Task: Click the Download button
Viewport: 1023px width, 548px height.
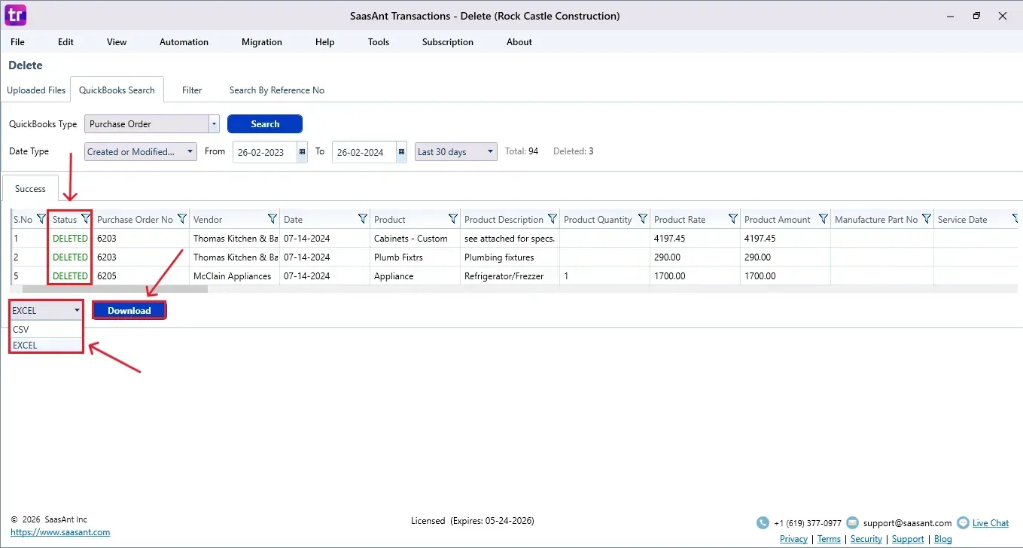Action: (129, 310)
